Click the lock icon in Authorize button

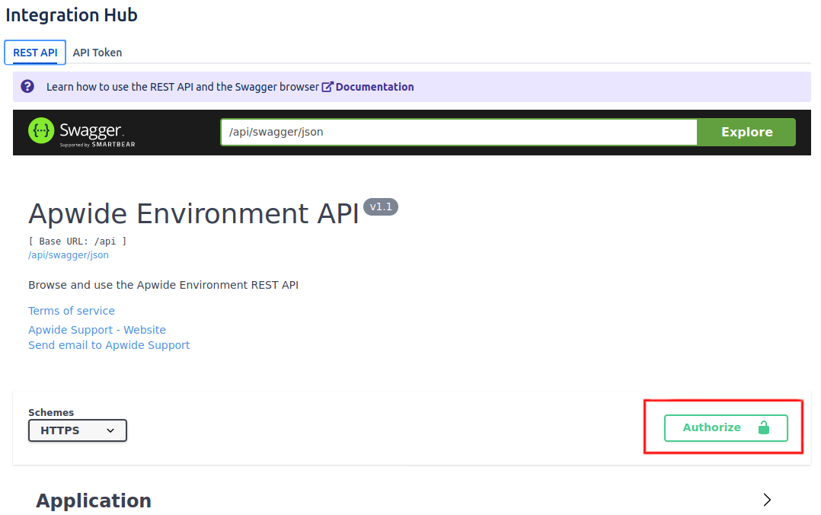(764, 427)
